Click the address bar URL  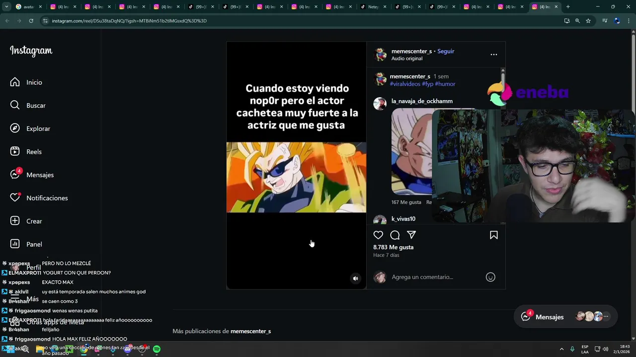pos(129,21)
